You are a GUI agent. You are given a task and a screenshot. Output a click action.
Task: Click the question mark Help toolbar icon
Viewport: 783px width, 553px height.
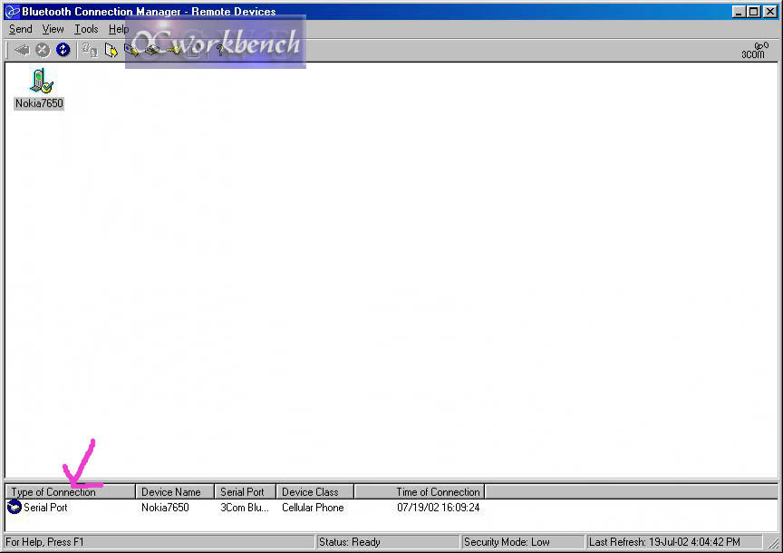(219, 50)
